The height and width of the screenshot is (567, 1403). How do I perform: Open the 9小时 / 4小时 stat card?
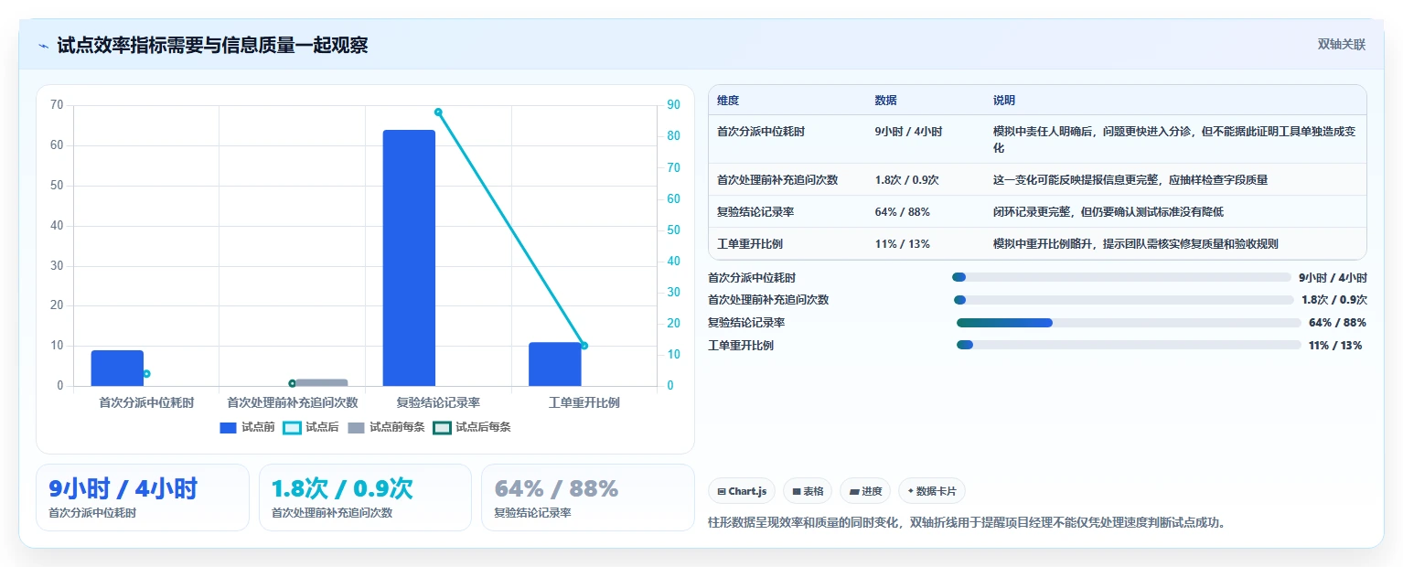pos(143,497)
